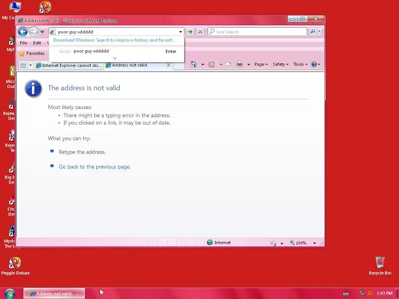Click the Protected Mode security icon
This screenshot has height=299, width=399.
274,243
